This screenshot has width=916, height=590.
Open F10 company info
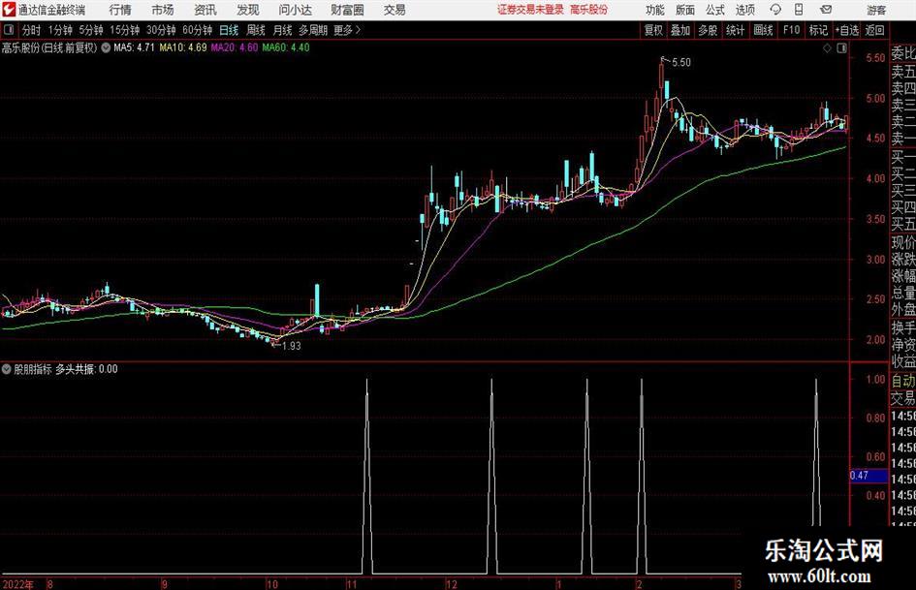pyautogui.click(x=791, y=30)
